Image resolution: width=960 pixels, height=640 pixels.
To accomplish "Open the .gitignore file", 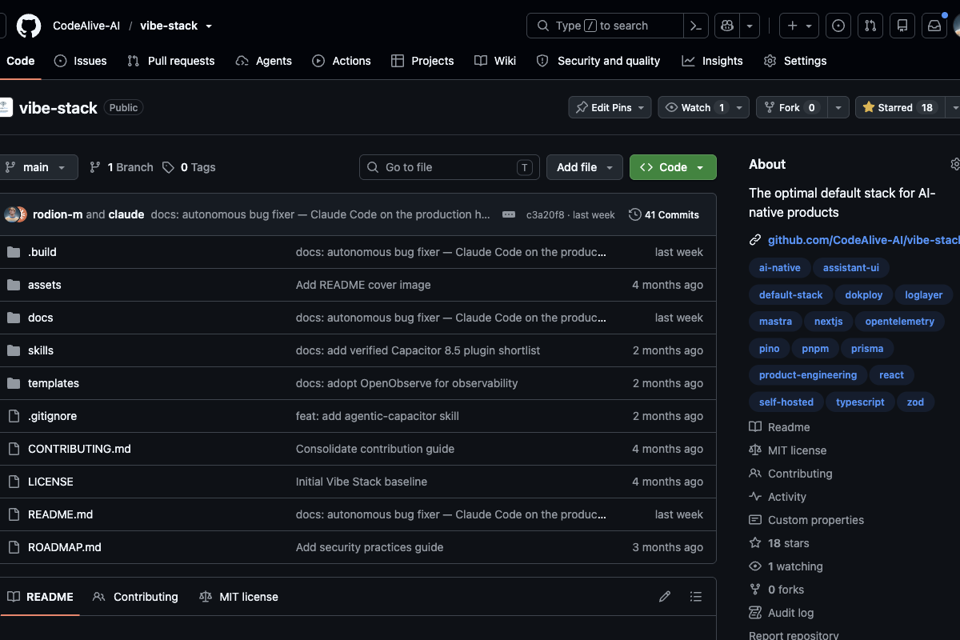I will [x=53, y=416].
